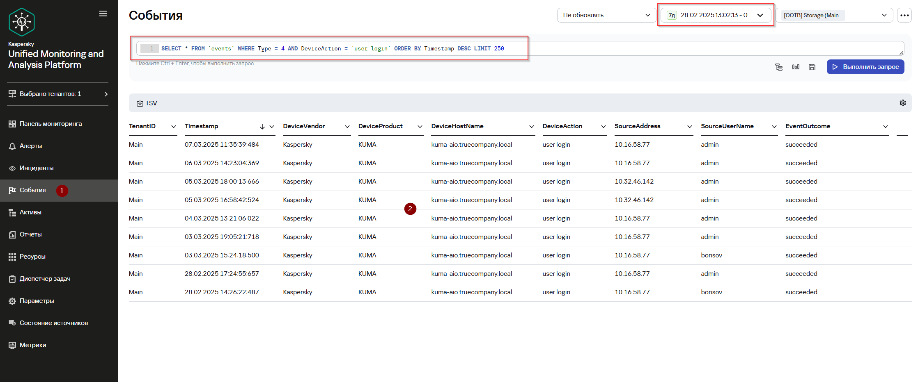Open the query builder tree icon
The width and height of the screenshot is (918, 382).
pyautogui.click(x=779, y=67)
